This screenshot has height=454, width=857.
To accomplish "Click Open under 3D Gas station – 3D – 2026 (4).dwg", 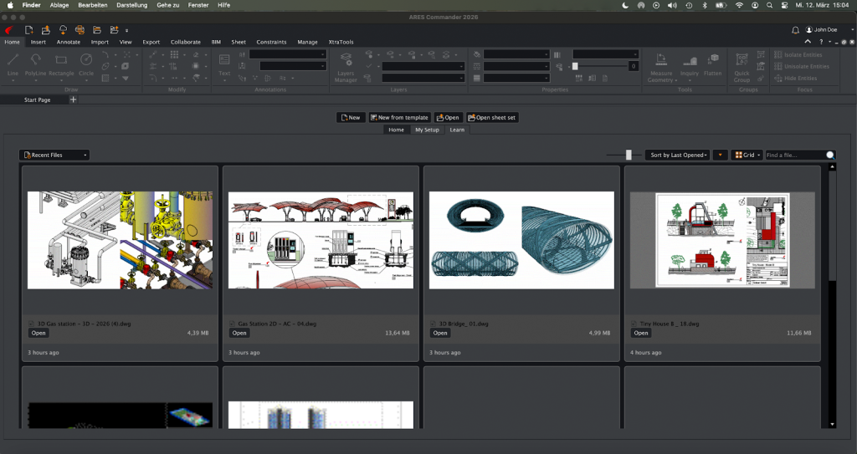I will point(38,334).
